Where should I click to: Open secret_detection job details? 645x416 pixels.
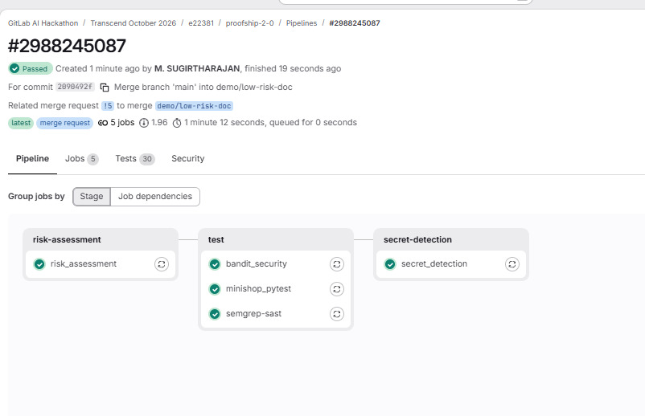point(434,264)
